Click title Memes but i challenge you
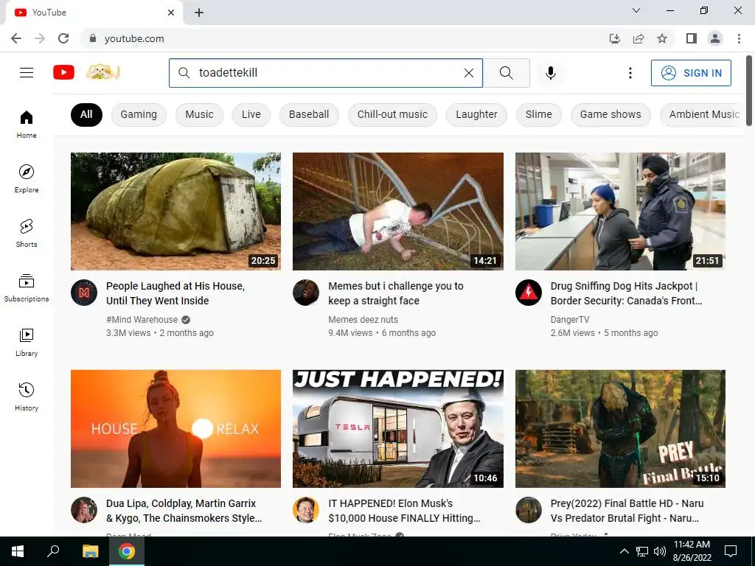This screenshot has width=755, height=566. click(x=396, y=293)
